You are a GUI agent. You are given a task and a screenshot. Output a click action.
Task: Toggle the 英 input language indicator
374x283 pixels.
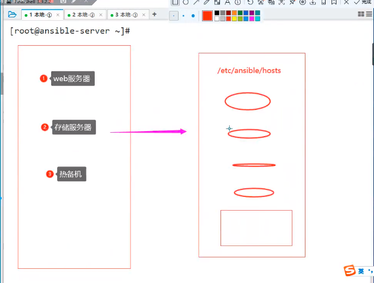(361, 271)
